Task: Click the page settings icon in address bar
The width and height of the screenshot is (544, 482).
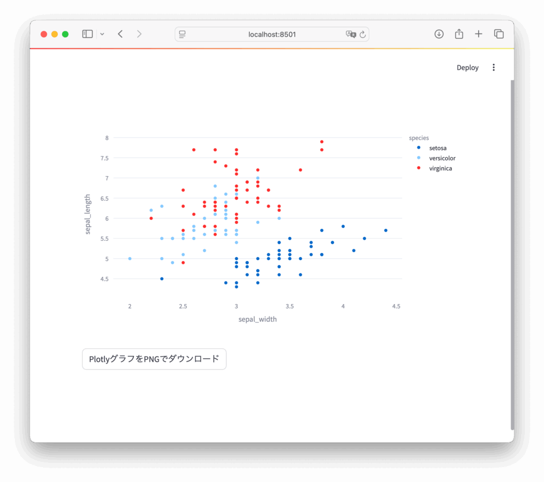Action: pos(182,35)
